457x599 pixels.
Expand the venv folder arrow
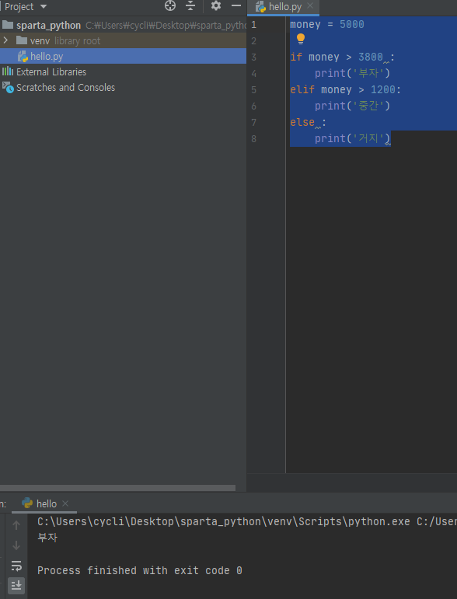click(x=5, y=40)
